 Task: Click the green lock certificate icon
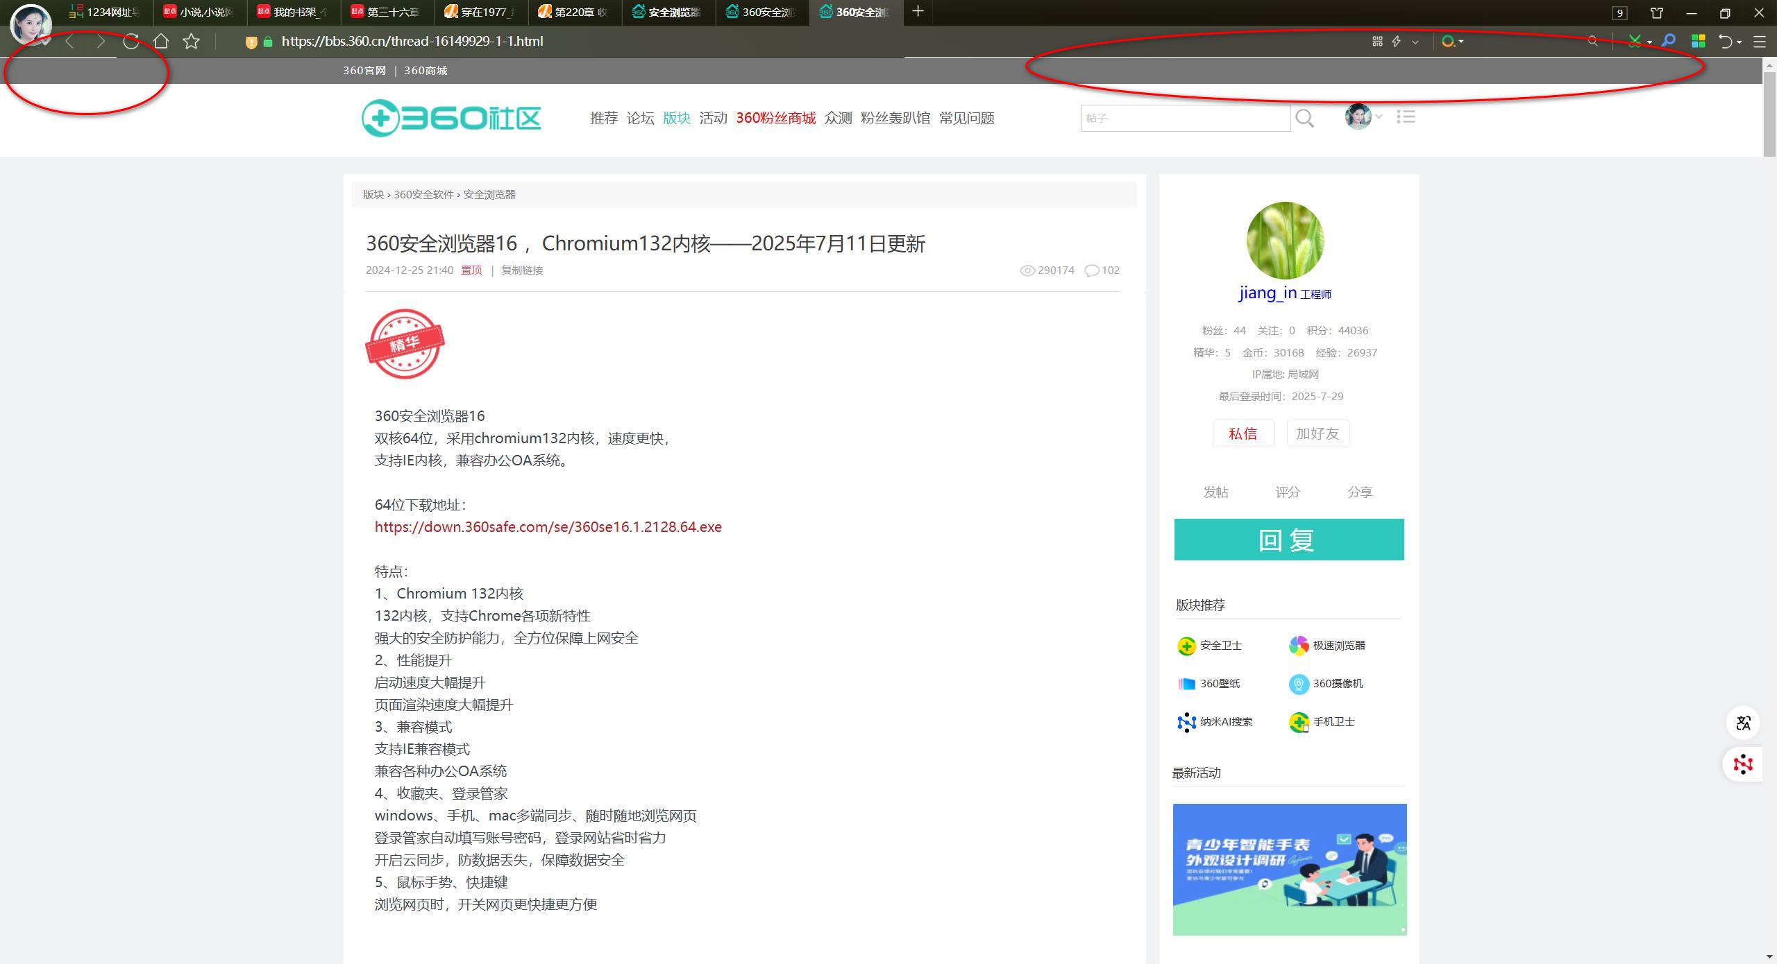[268, 42]
